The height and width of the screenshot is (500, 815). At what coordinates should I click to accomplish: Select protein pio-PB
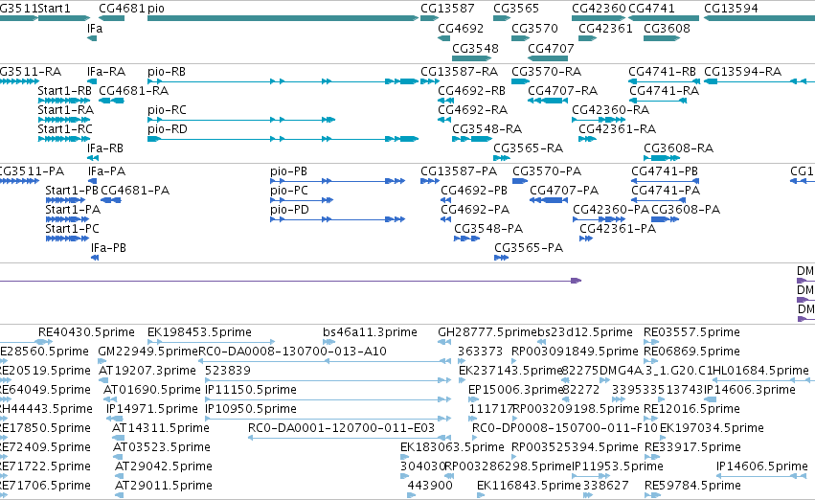337,181
